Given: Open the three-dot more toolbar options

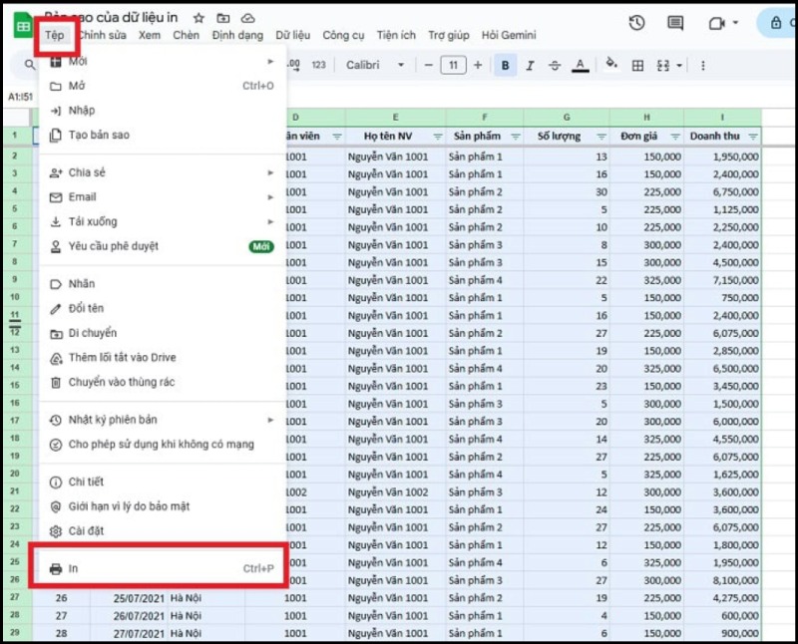Looking at the screenshot, I should click(702, 66).
